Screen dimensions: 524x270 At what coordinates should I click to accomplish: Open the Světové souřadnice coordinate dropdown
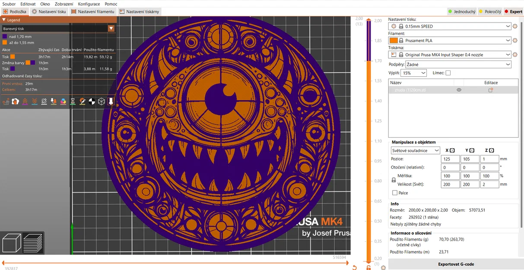pos(415,150)
